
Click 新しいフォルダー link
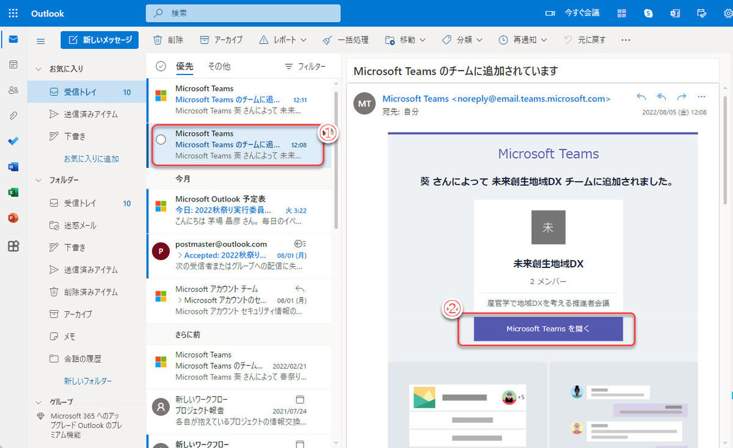point(88,381)
